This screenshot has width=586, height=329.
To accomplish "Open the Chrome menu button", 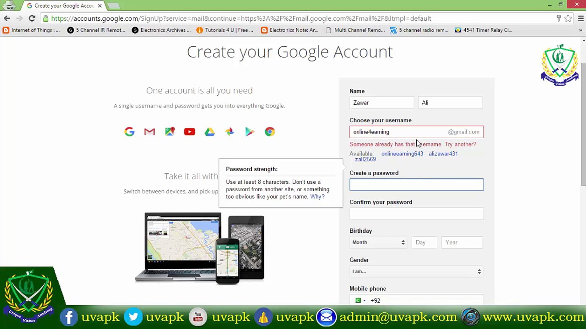I will click(x=581, y=18).
